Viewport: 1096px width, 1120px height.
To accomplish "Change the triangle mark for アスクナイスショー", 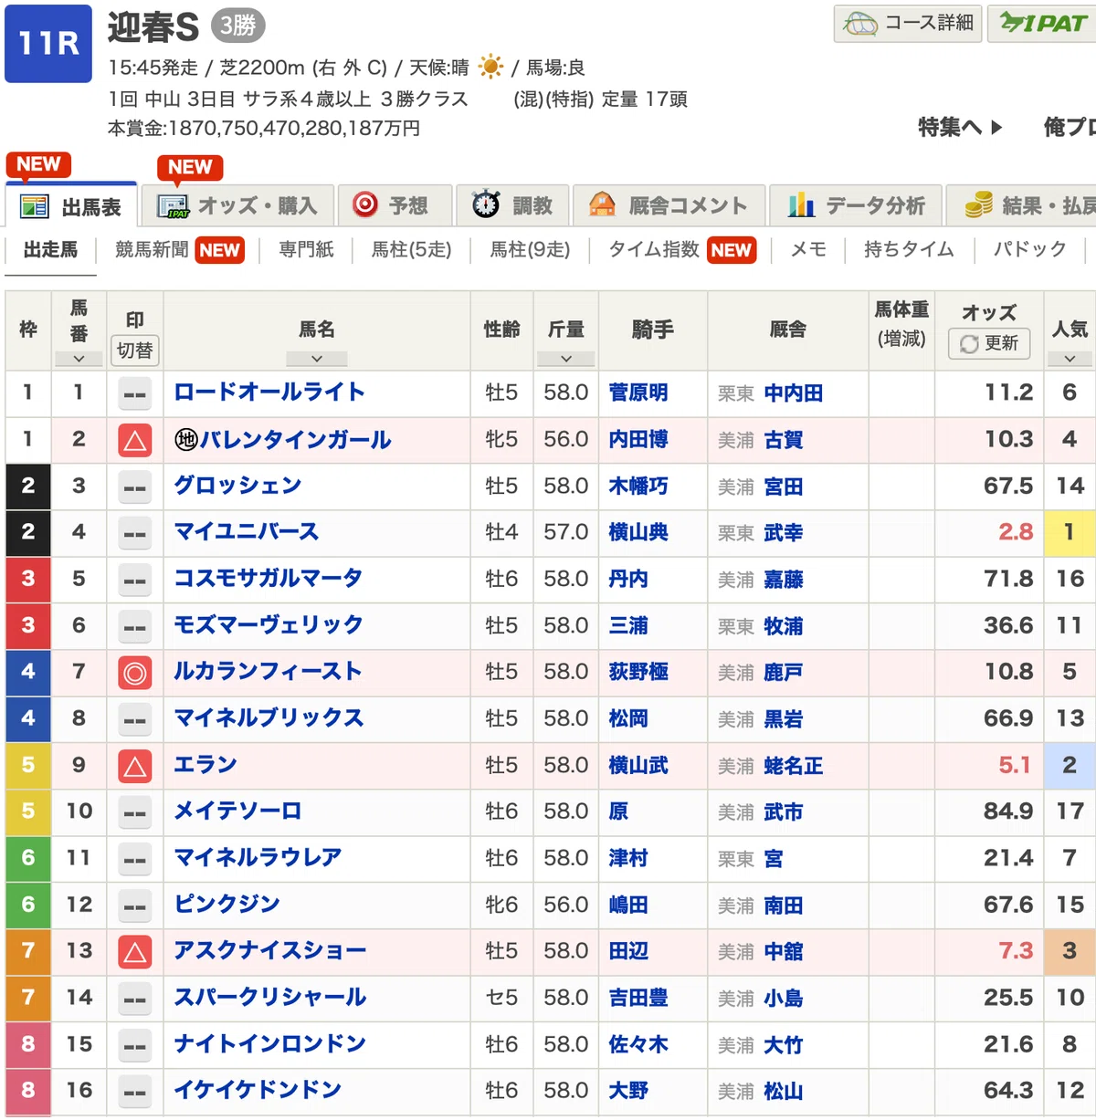I will (x=135, y=953).
